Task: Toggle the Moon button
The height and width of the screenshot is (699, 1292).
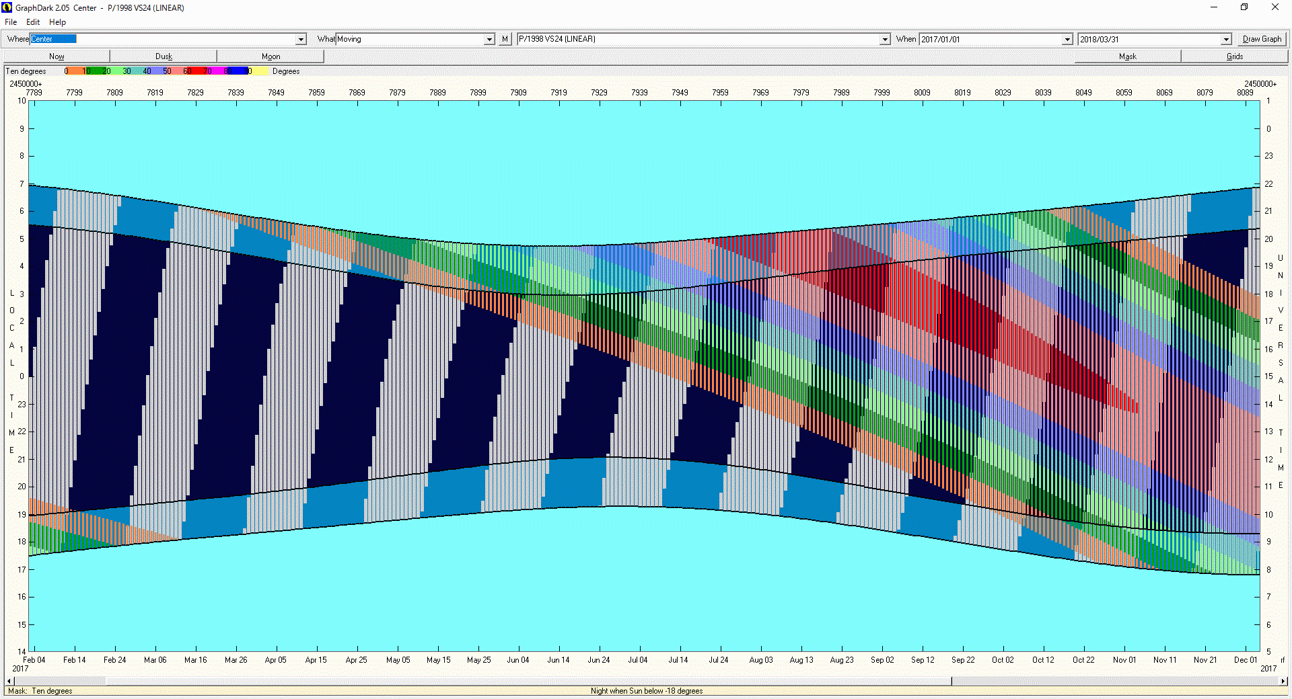Action: [271, 56]
